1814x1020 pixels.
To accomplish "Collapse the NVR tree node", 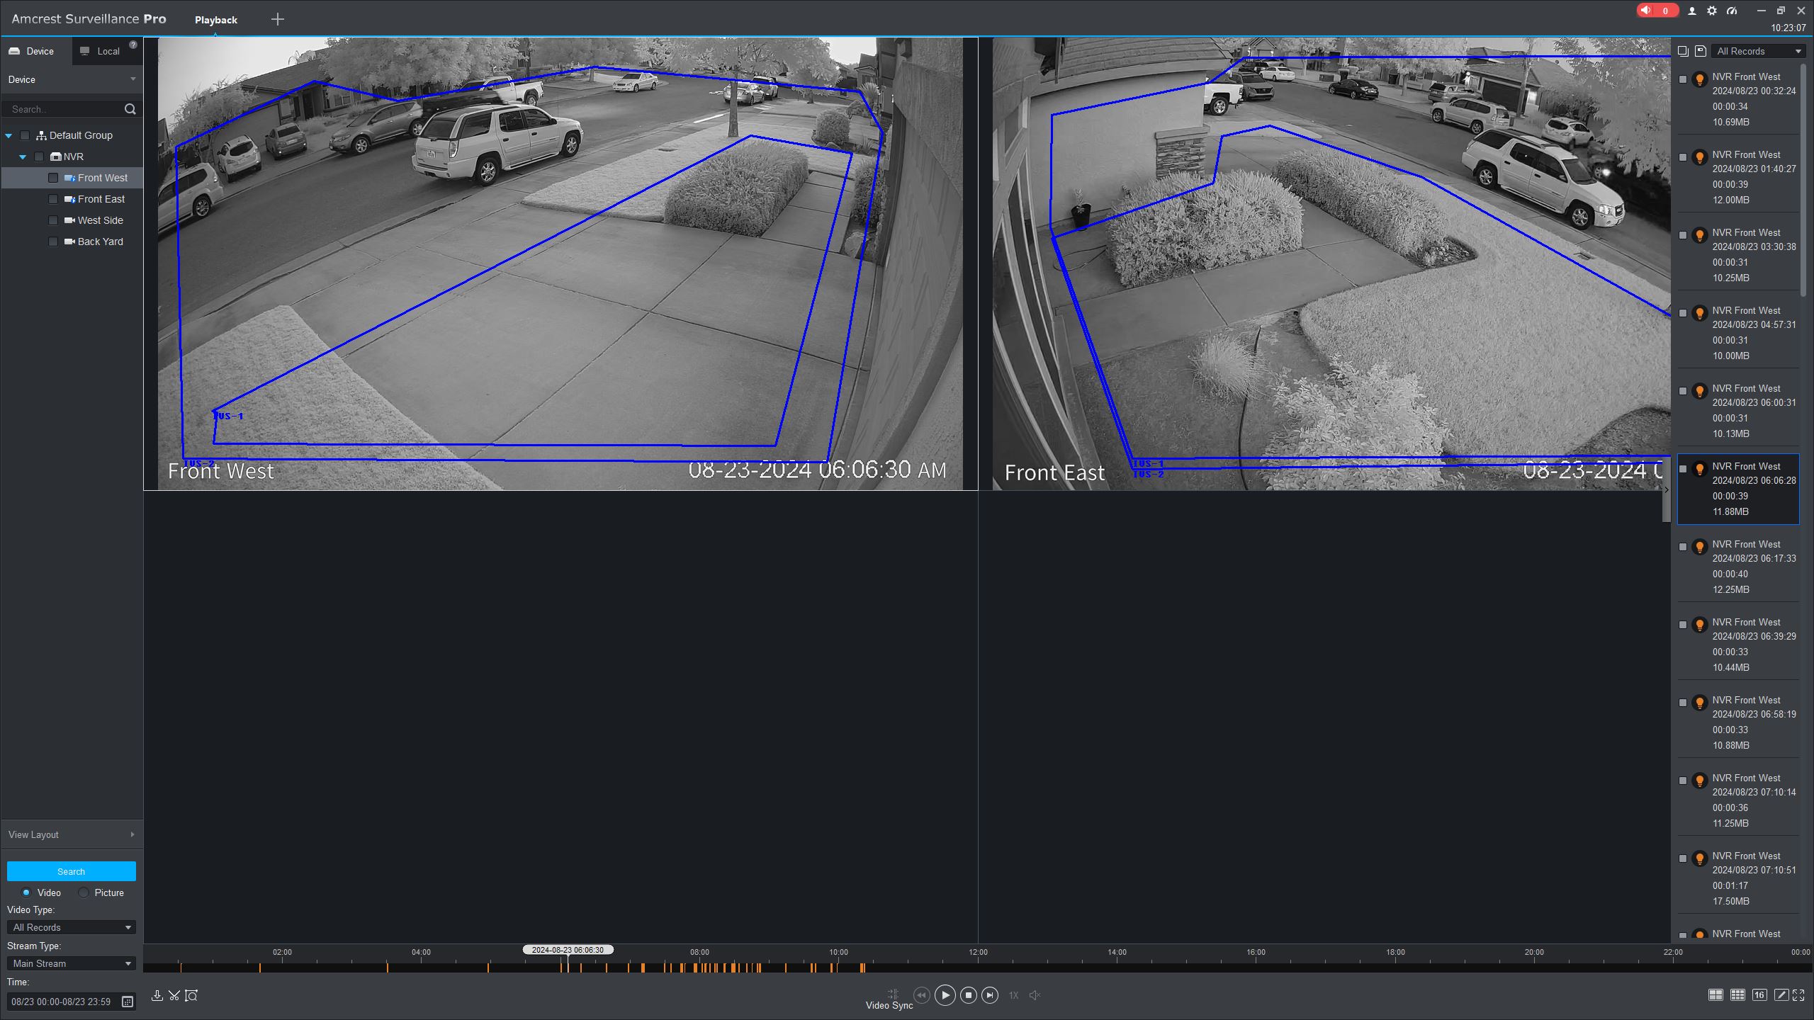I will tap(23, 157).
